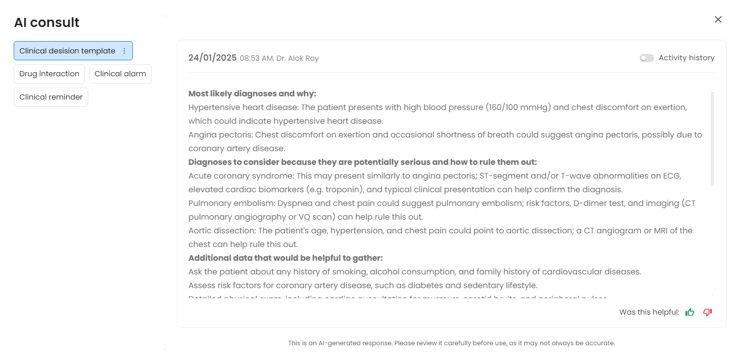Click the AI consult title

(47, 22)
